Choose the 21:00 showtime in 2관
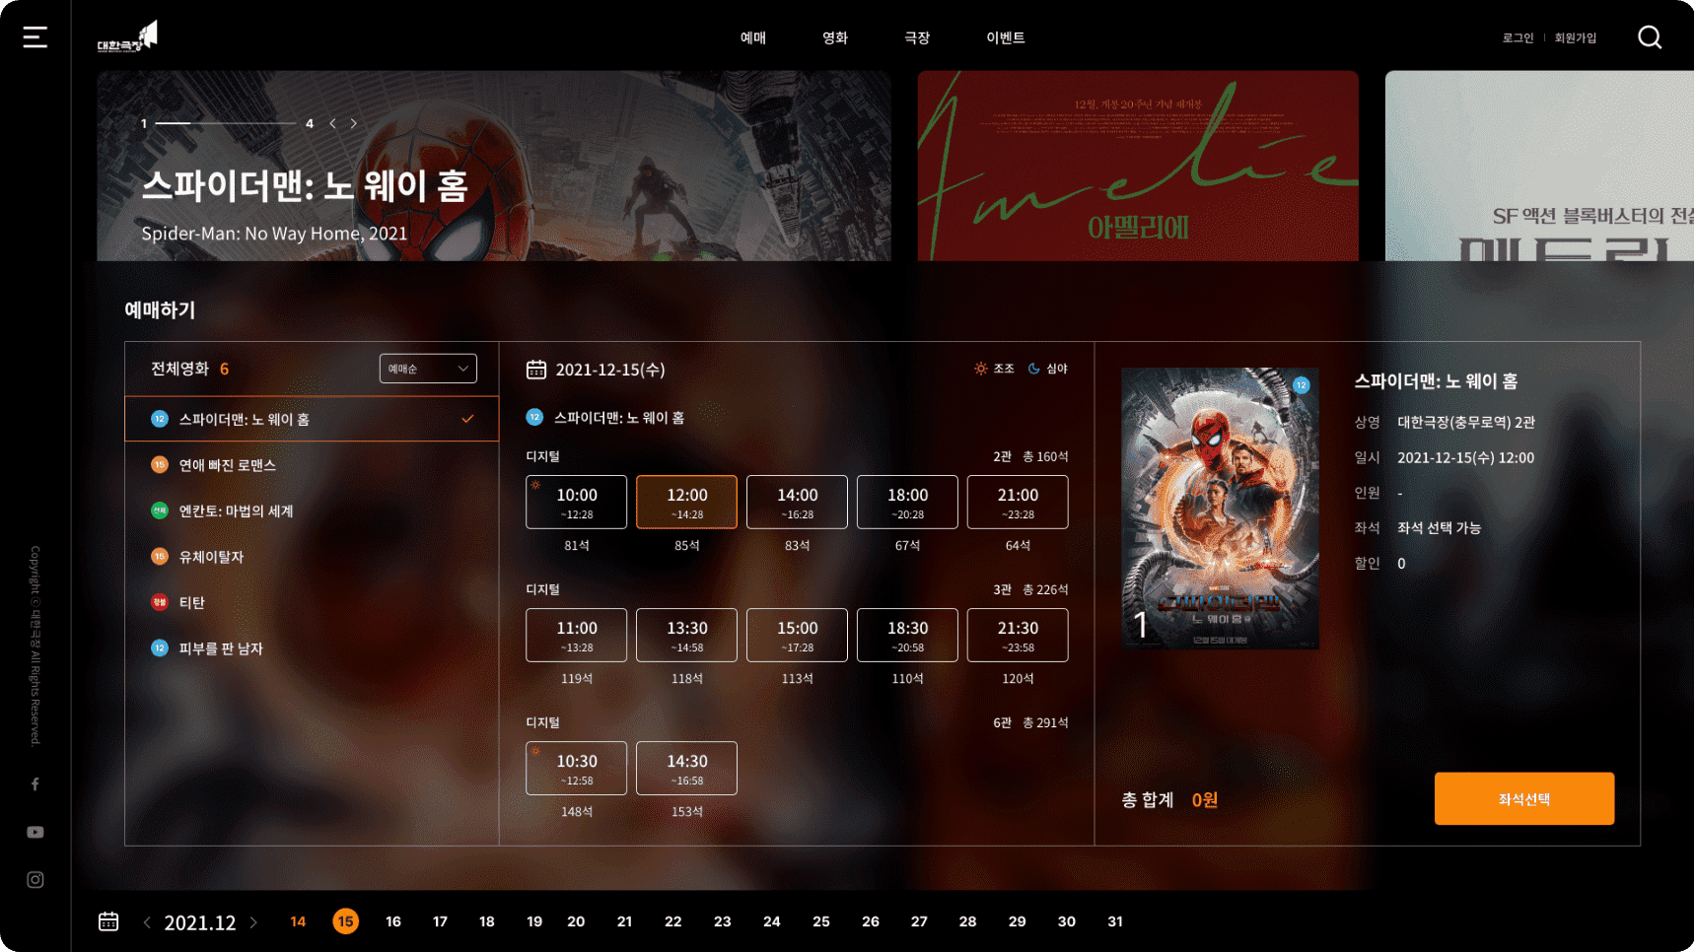The width and height of the screenshot is (1696, 952). tap(1018, 503)
